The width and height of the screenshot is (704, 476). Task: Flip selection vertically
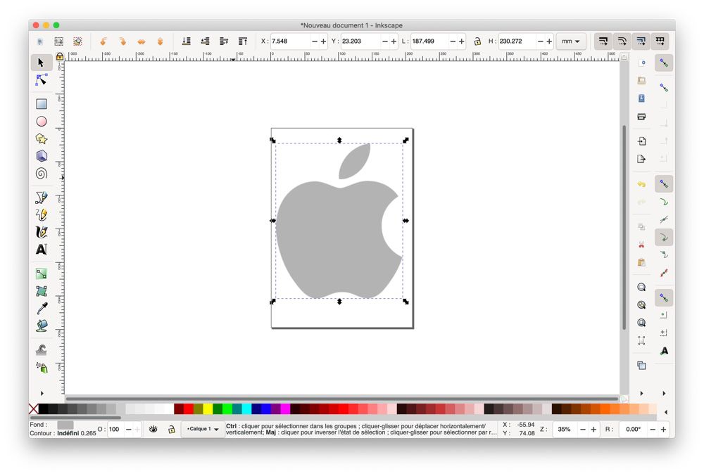[161, 41]
